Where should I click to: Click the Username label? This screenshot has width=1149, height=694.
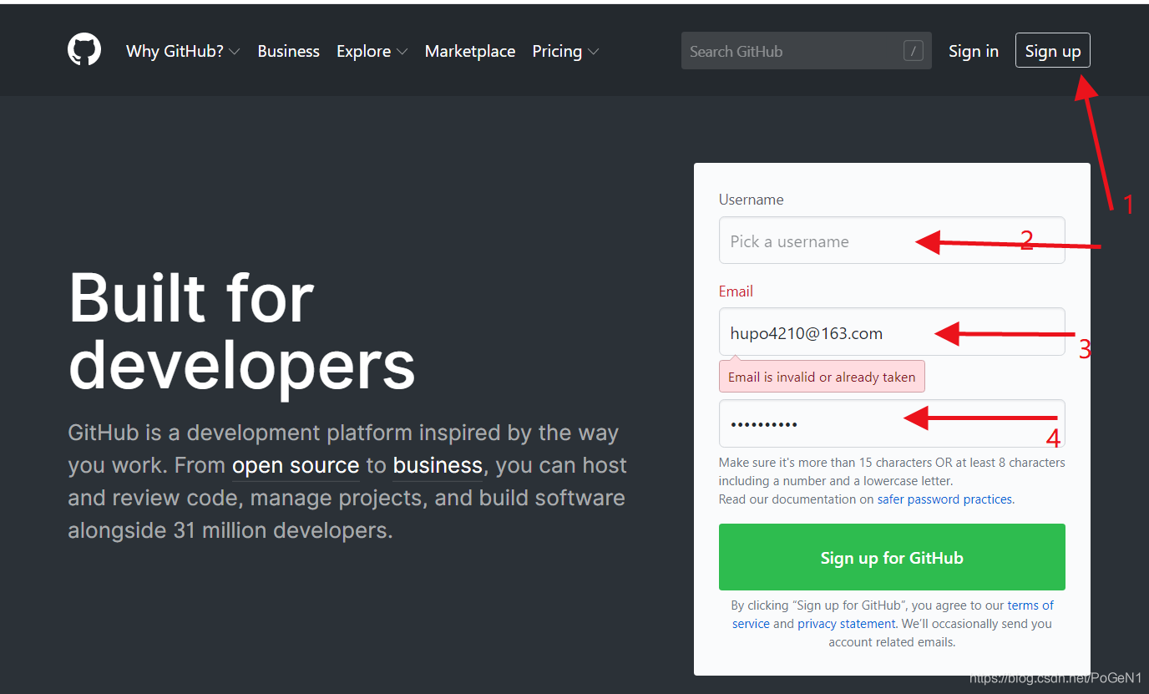click(x=752, y=200)
